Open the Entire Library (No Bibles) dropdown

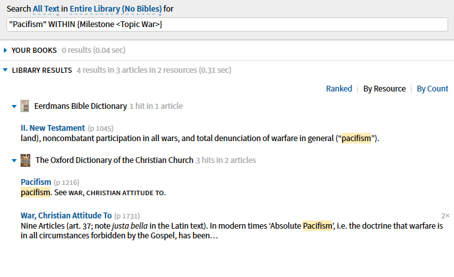[x=117, y=8]
